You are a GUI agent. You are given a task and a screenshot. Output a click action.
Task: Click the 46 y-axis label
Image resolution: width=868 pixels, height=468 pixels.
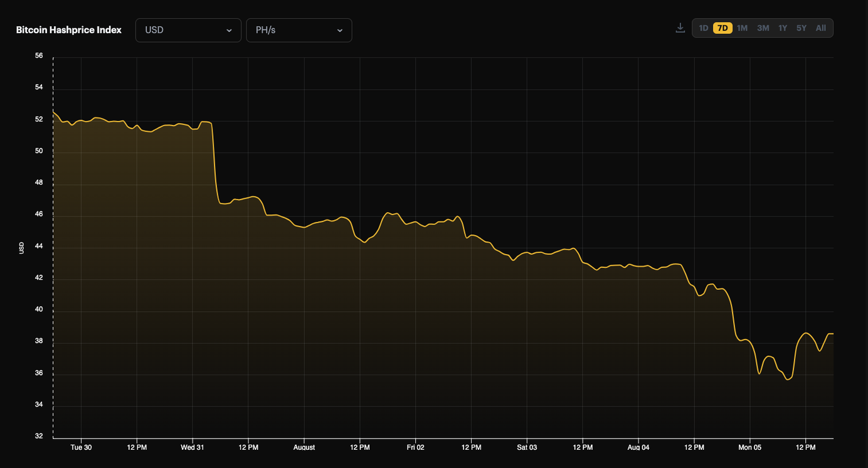pyautogui.click(x=39, y=215)
